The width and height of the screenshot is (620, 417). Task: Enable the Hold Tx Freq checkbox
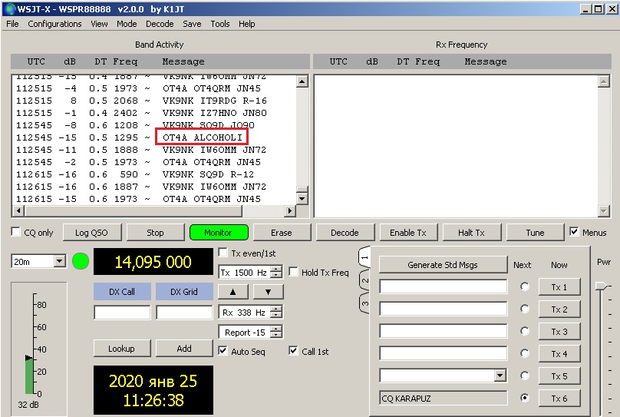(293, 272)
